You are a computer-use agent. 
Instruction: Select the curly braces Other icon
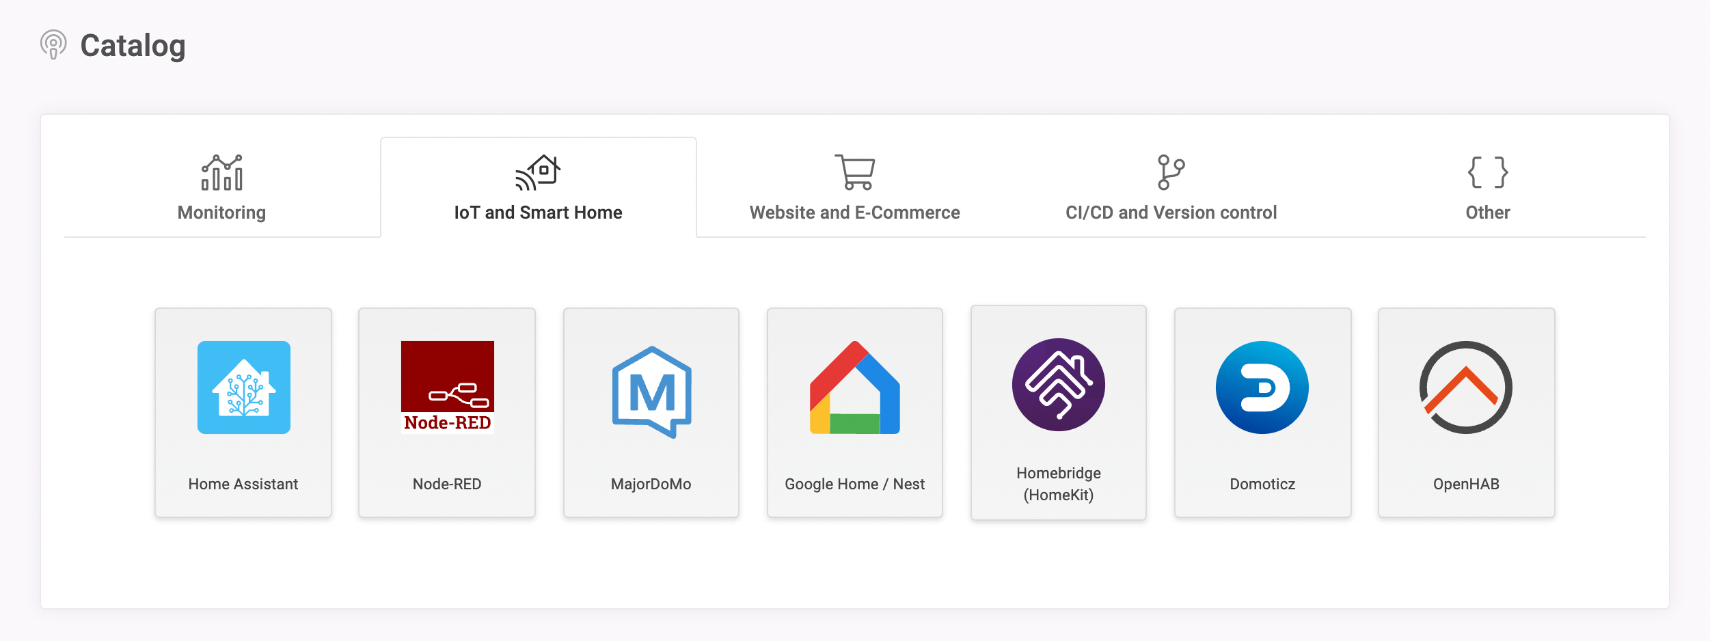(1487, 172)
